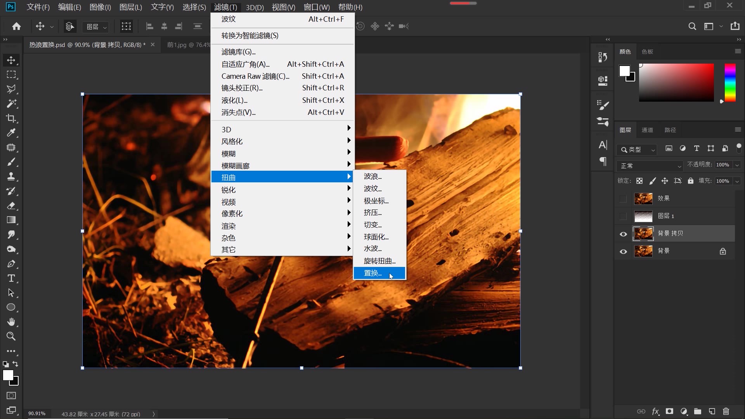Select the Clone Stamp tool
The height and width of the screenshot is (419, 745).
pos(11,177)
